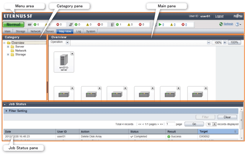
Task: Switch to the Server tab
Action: [50, 31]
